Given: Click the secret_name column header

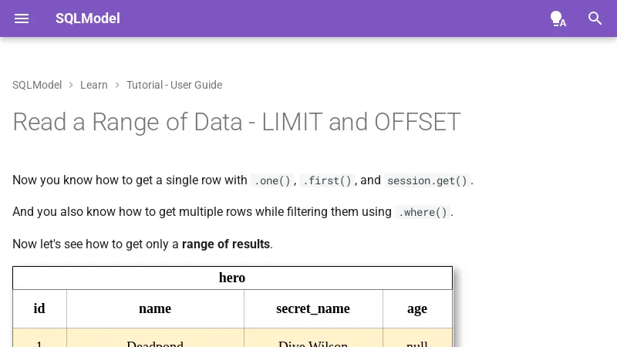Looking at the screenshot, I should (313, 308).
